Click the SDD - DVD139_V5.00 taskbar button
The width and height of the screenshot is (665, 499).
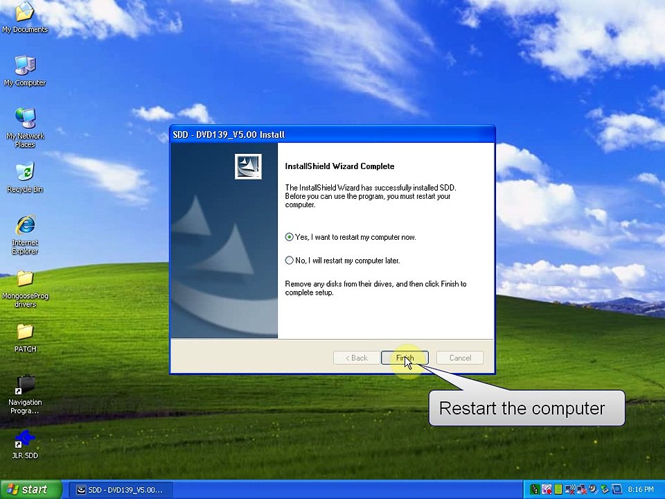[x=120, y=490]
